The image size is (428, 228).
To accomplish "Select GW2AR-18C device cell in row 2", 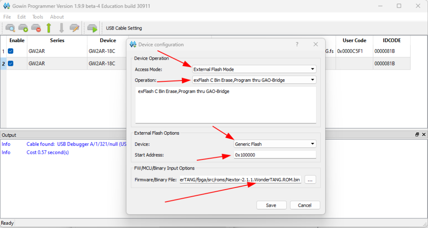I will coord(107,63).
